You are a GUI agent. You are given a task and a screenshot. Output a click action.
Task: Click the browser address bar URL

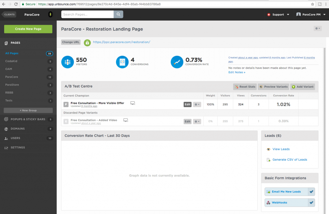pyautogui.click(x=99, y=4)
